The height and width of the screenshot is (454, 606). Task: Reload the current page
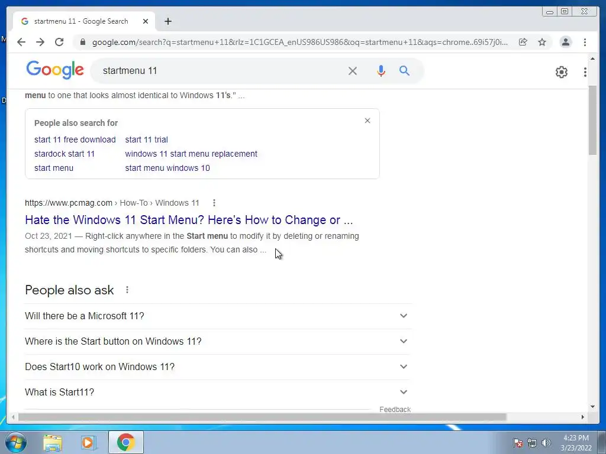click(59, 42)
